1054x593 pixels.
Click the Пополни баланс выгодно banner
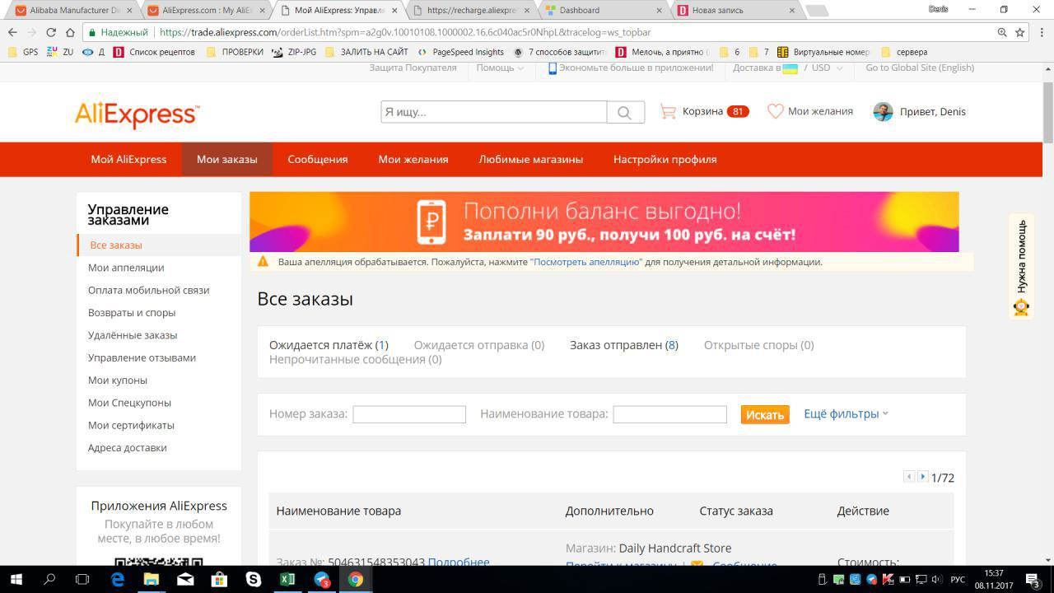tap(604, 222)
